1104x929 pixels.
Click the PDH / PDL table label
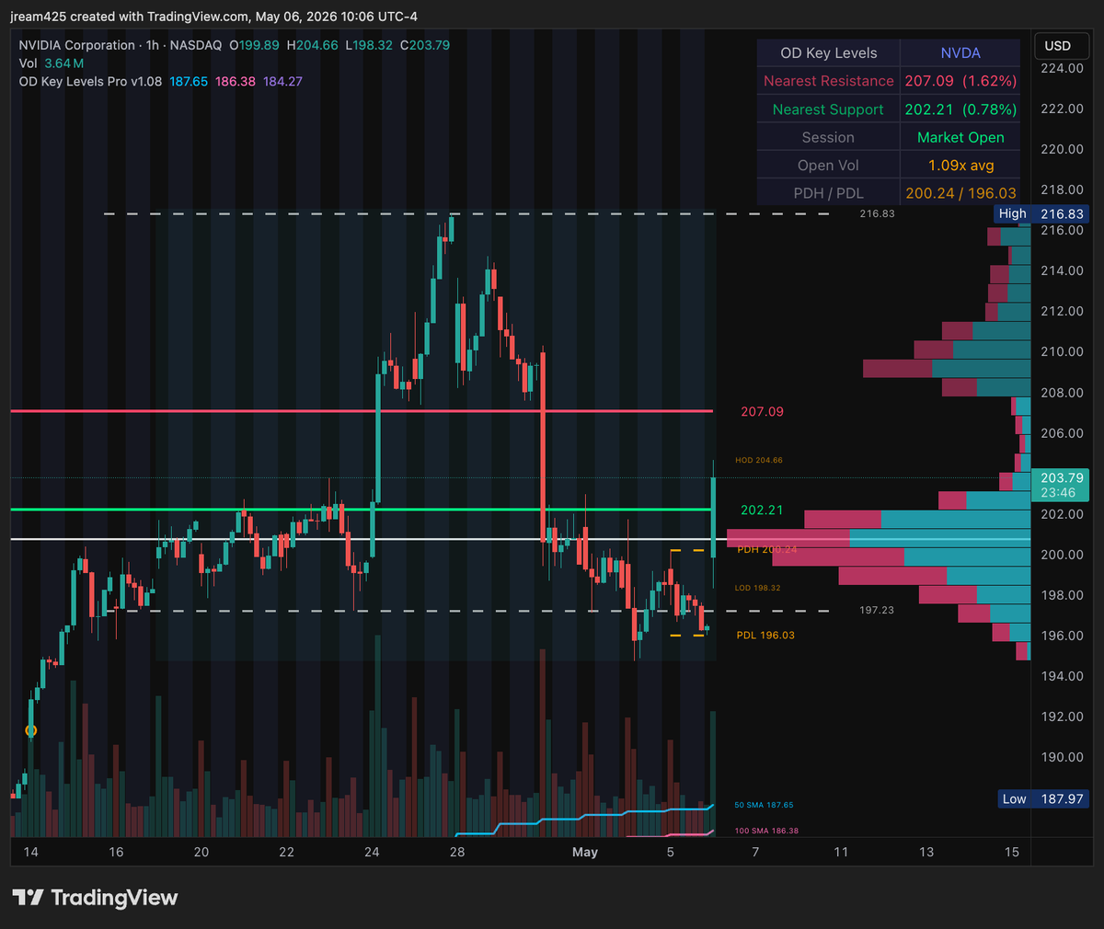tap(828, 193)
